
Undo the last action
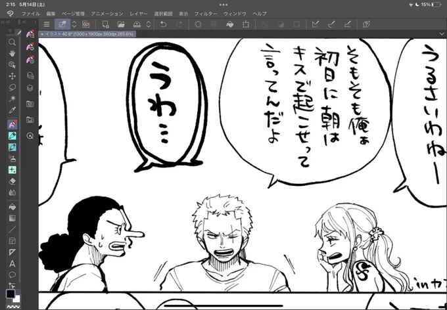coord(163,24)
